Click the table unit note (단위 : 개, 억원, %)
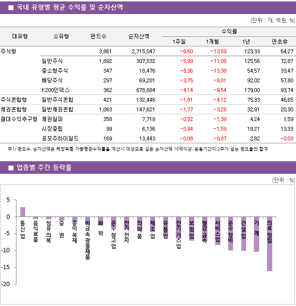The height and width of the screenshot is (306, 296). [273, 20]
